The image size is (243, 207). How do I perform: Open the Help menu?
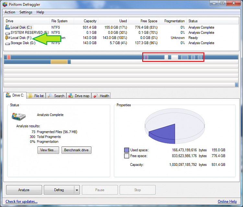tap(40, 12)
